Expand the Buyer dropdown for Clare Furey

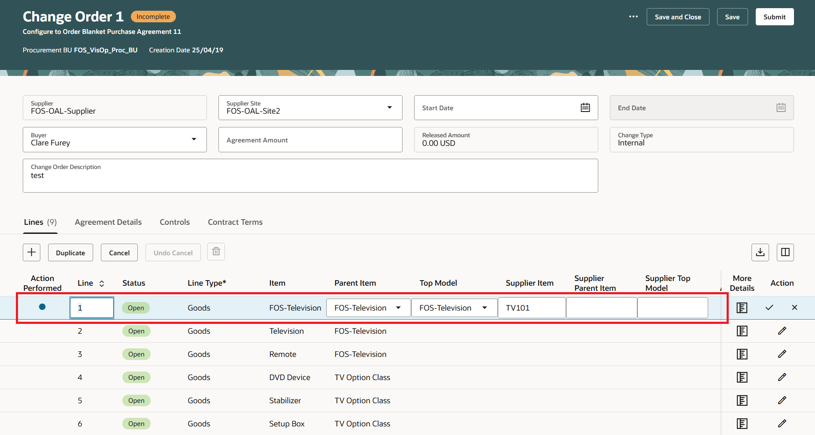pos(194,139)
